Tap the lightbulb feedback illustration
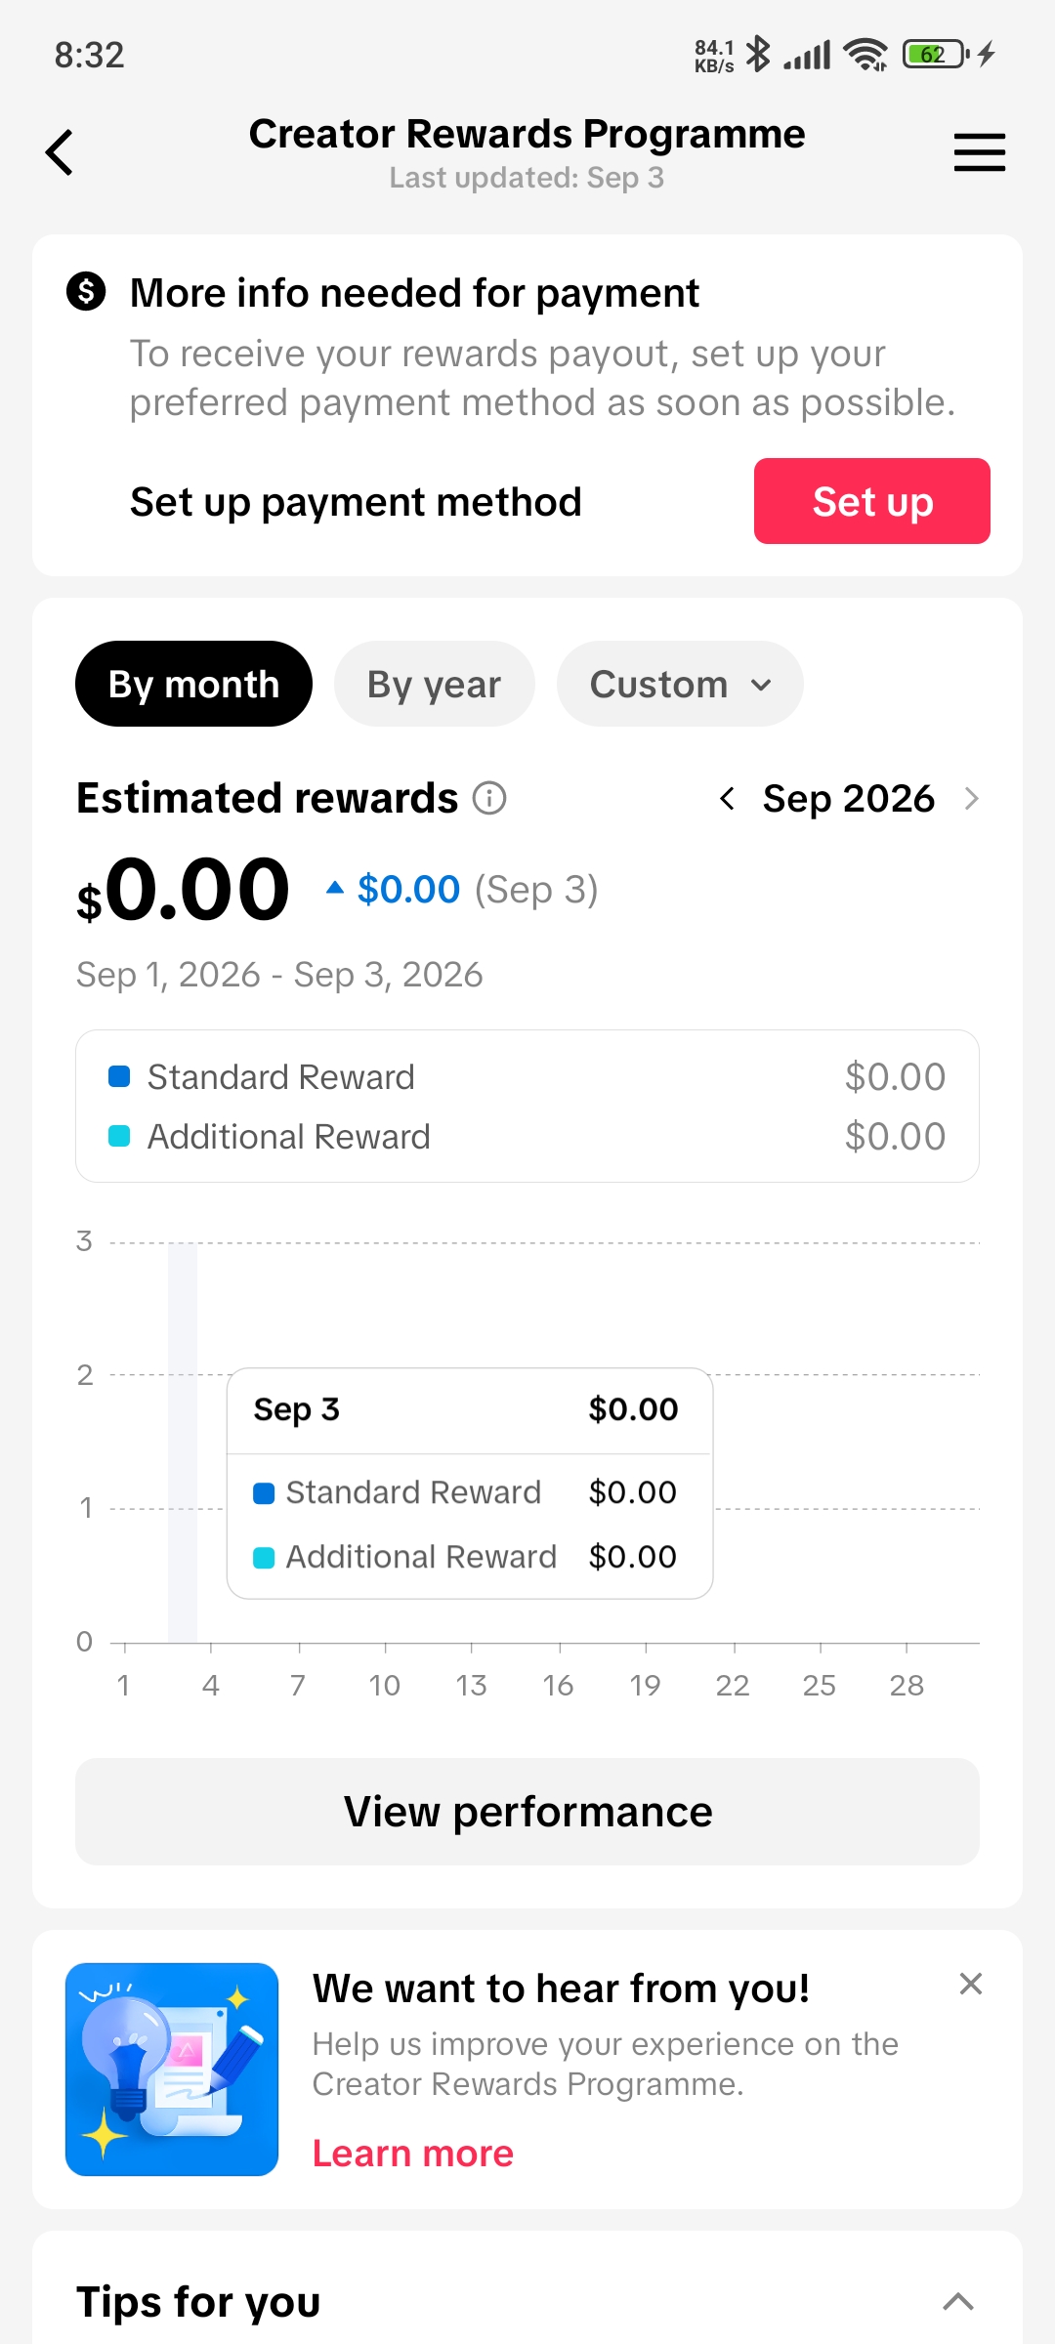Image resolution: width=1055 pixels, height=2344 pixels. 172,2070
